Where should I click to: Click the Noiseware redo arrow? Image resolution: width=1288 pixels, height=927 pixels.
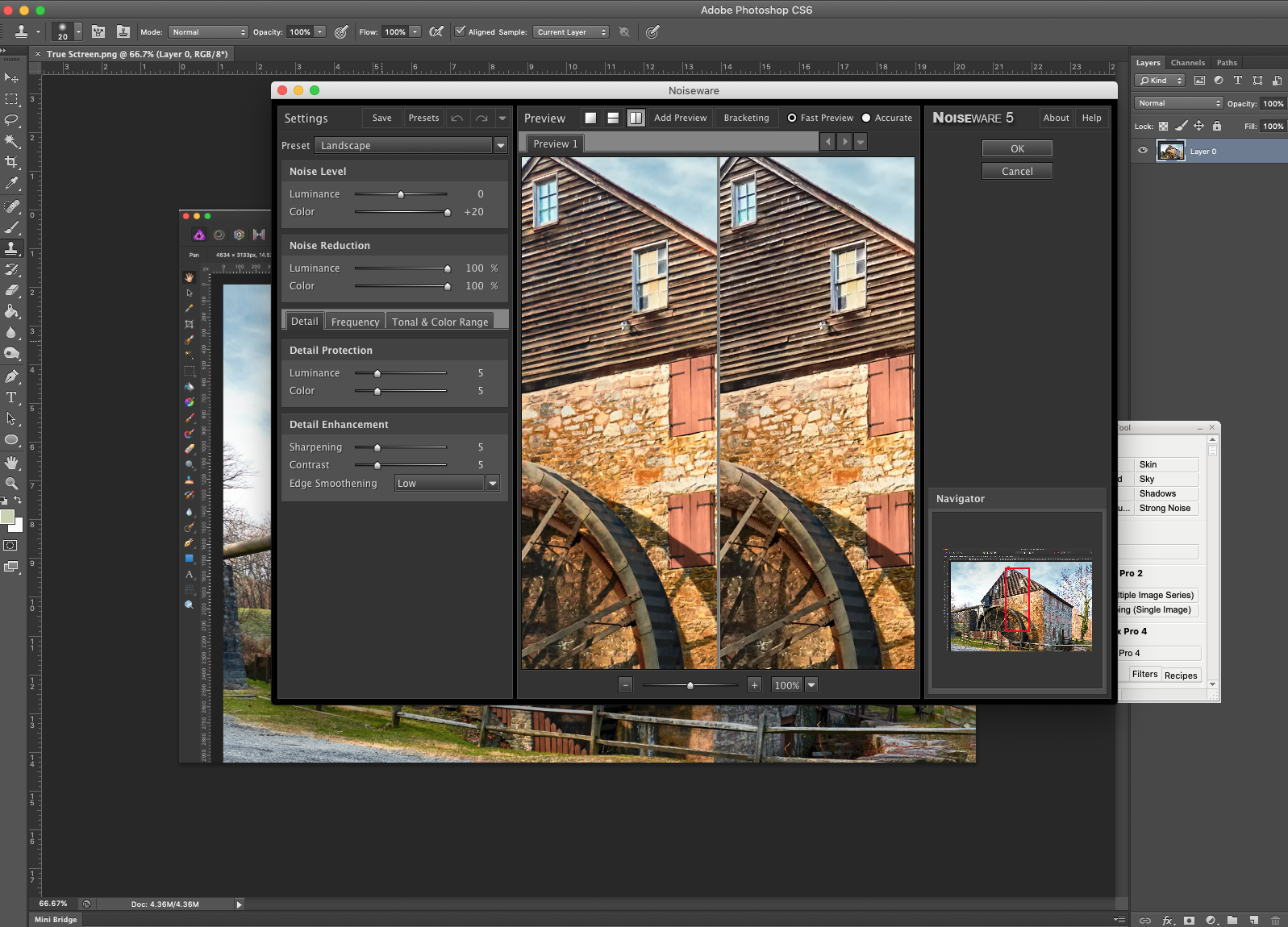481,118
